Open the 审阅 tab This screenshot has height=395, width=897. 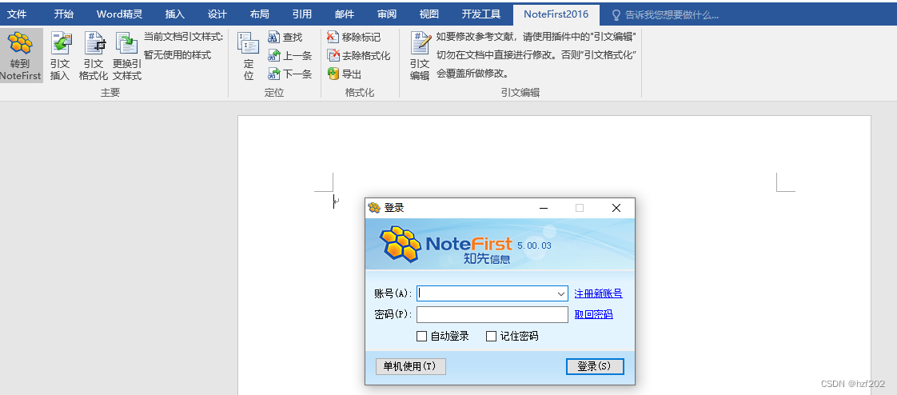click(x=387, y=14)
